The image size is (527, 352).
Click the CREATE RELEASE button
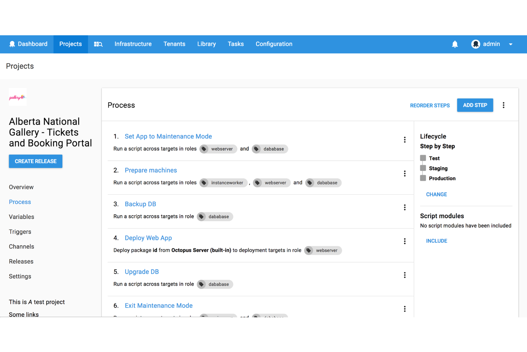(x=35, y=161)
